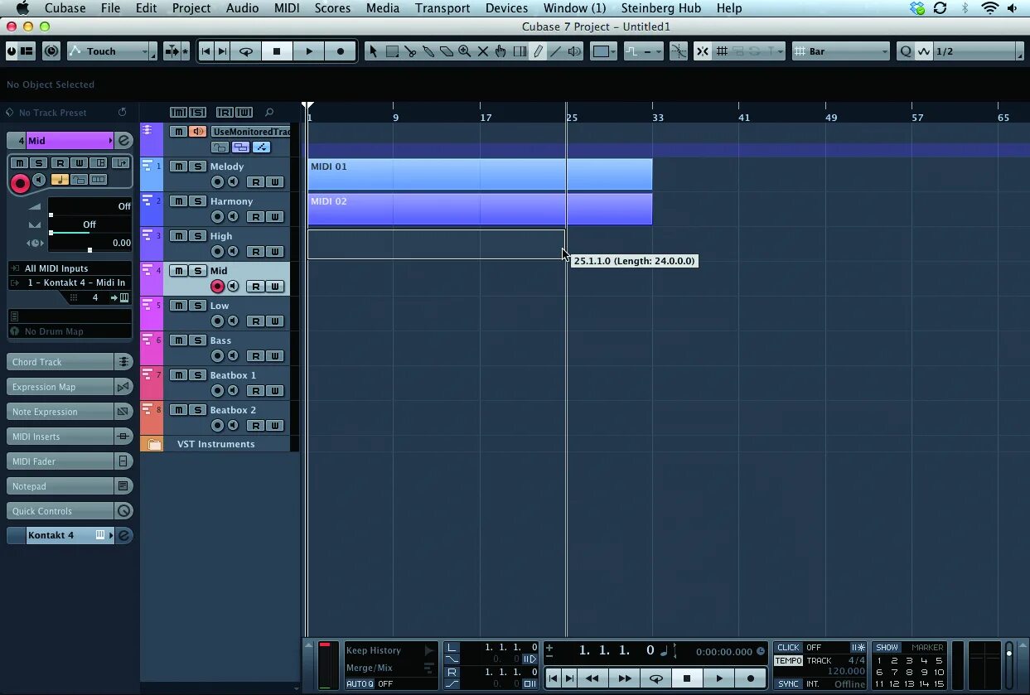This screenshot has height=695, width=1030.
Task: Open the VST Instruments folder track
Action: point(215,444)
